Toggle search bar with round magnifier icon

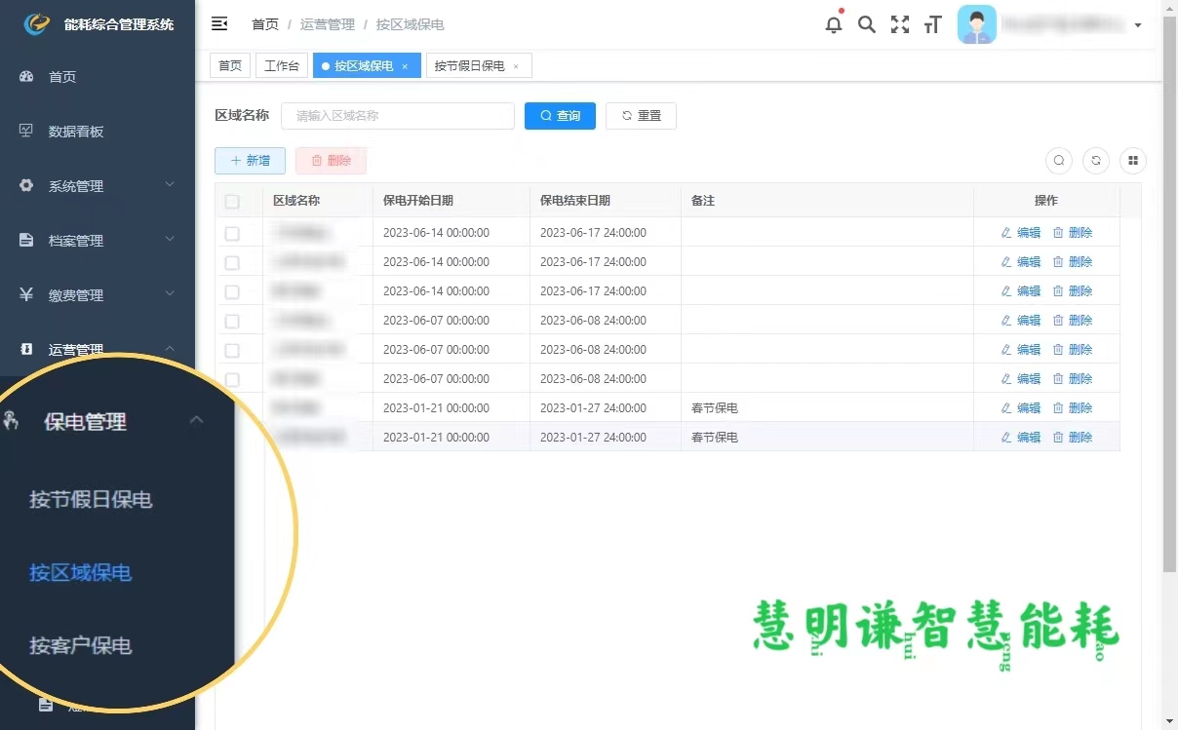[1059, 161]
